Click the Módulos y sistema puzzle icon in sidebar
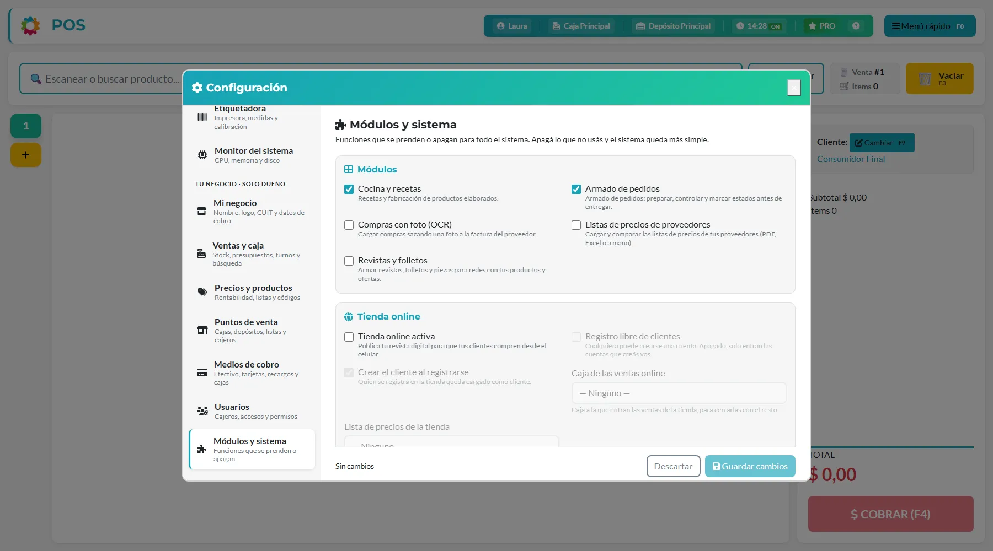 click(202, 449)
